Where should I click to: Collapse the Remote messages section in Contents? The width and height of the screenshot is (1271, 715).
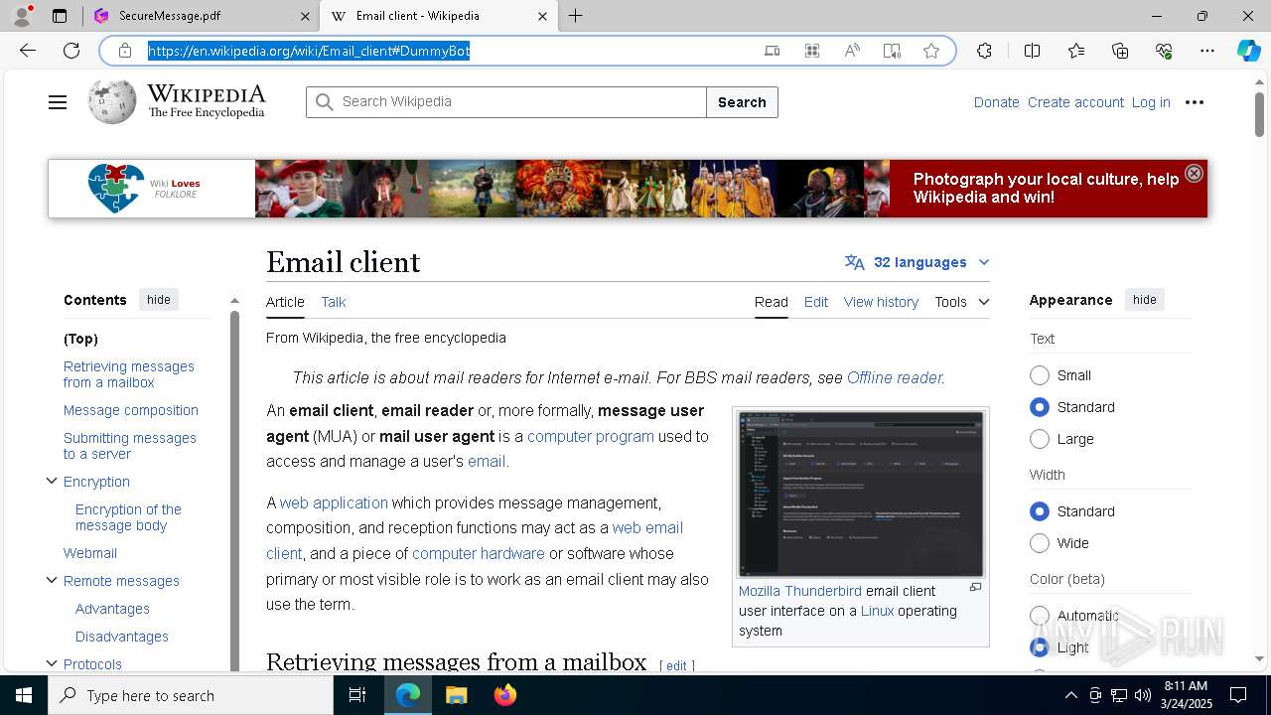pyautogui.click(x=52, y=581)
